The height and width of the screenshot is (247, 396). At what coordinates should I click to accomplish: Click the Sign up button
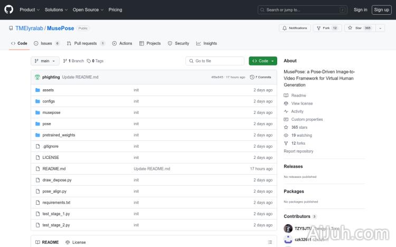click(381, 9)
